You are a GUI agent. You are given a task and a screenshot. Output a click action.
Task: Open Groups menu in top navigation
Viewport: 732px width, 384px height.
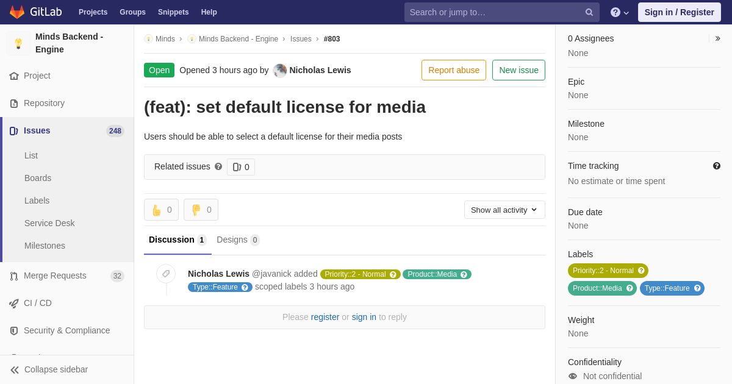pyautogui.click(x=132, y=12)
